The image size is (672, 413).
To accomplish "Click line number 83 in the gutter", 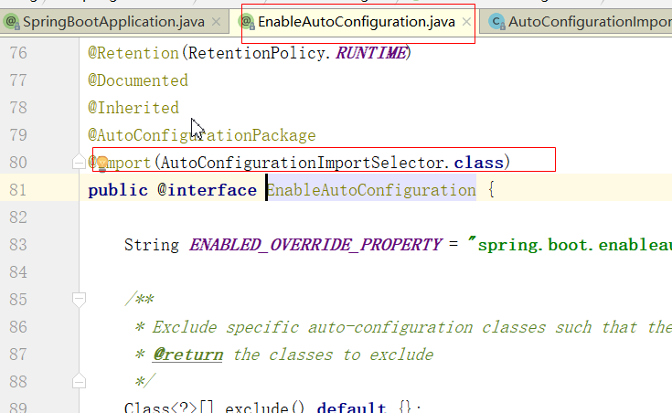I will 18,245.
